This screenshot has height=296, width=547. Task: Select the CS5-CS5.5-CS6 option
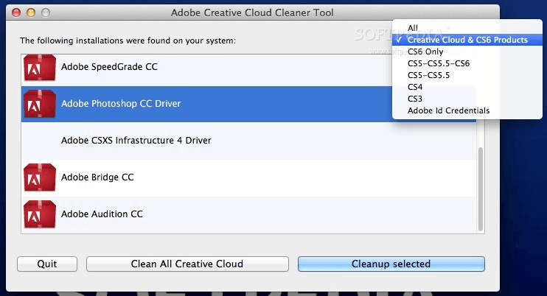tap(438, 63)
